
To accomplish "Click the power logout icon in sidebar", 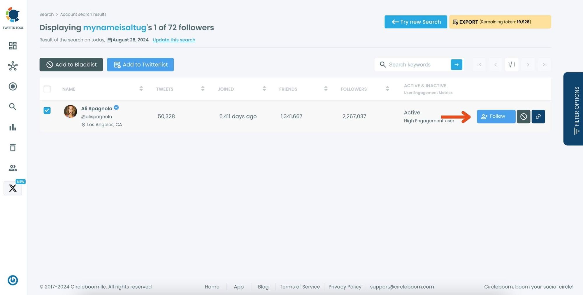I will pos(13,280).
